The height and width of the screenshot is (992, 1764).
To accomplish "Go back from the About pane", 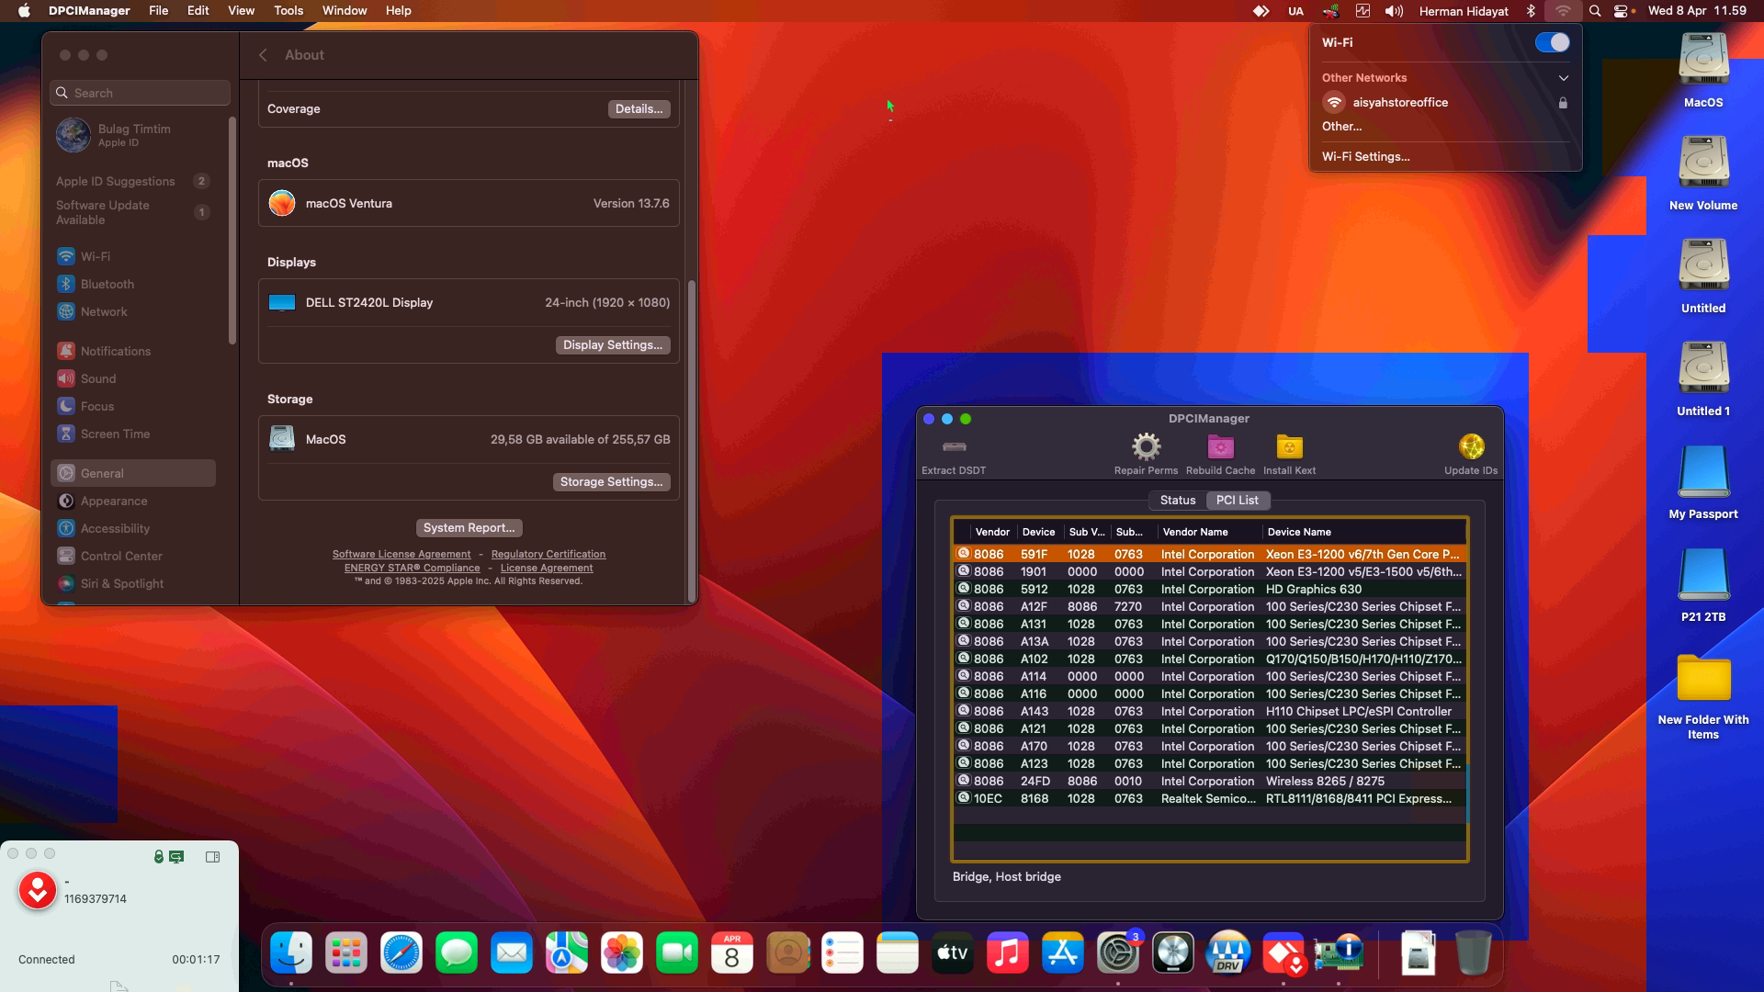I will [263, 55].
